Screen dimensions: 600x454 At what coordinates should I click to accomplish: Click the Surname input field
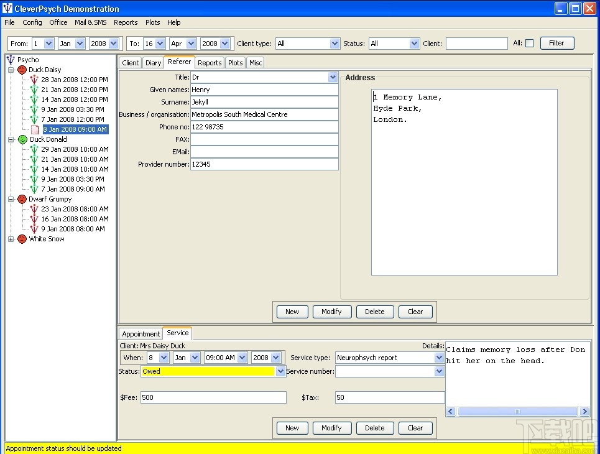pyautogui.click(x=264, y=102)
